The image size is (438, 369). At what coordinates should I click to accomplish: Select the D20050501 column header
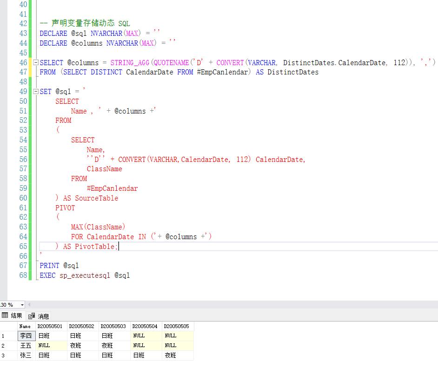click(51, 326)
